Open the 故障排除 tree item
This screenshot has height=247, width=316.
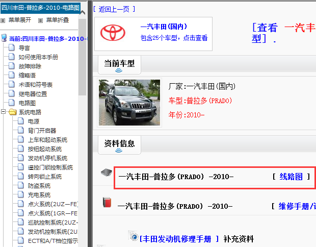tap(30, 66)
